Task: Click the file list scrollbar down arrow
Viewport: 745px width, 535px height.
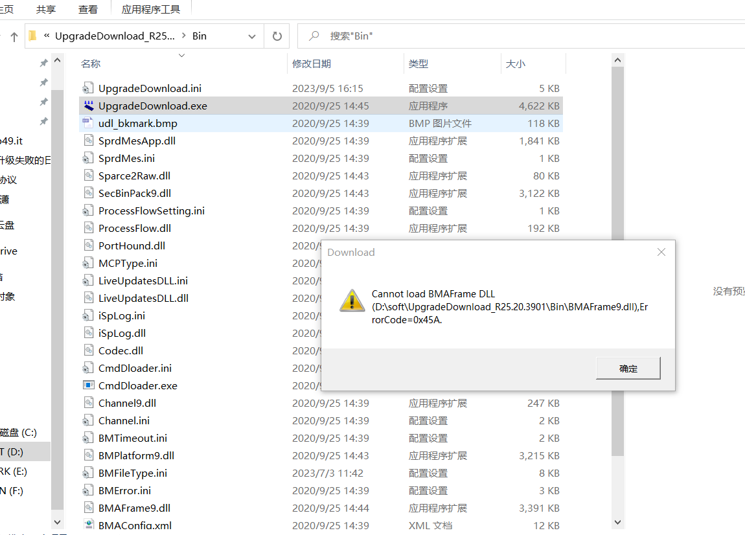Action: pos(617,521)
